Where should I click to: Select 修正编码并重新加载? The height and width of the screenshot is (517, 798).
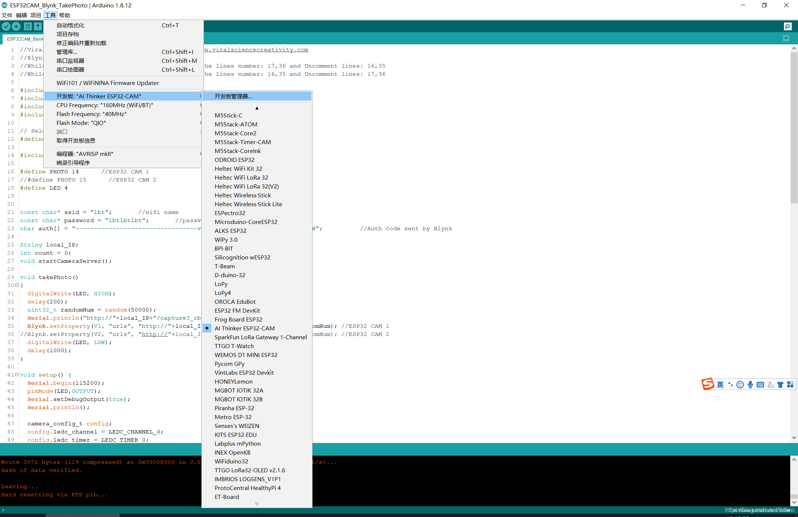coord(123,43)
